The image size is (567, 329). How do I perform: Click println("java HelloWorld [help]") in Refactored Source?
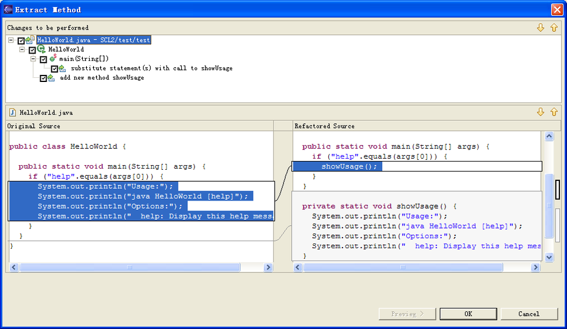(x=418, y=226)
